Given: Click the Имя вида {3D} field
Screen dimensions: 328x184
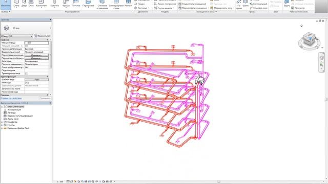Looking at the screenshot, I should click(36, 83).
